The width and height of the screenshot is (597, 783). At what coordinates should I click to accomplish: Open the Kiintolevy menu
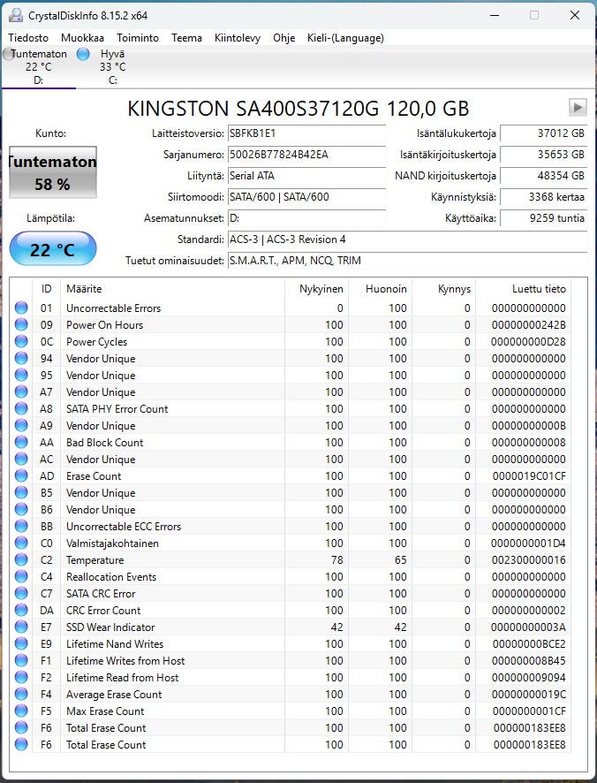pyautogui.click(x=238, y=38)
